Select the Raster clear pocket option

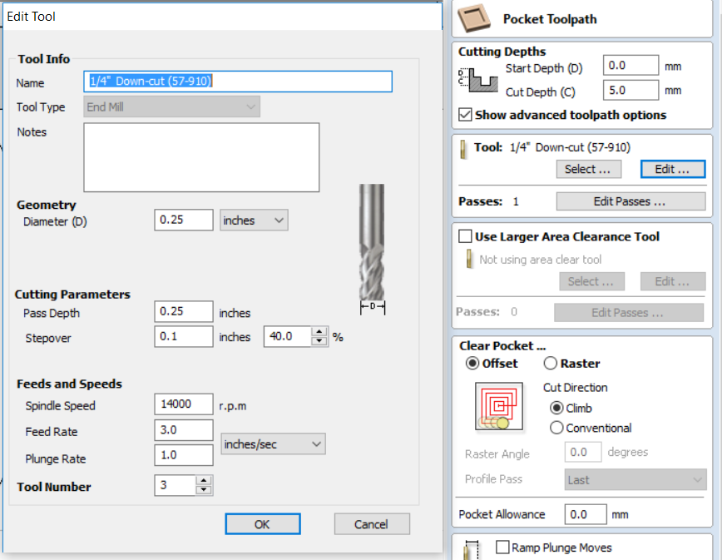[551, 364]
